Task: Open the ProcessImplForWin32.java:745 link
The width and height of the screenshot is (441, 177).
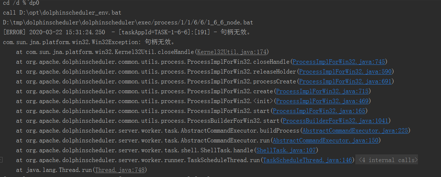Action: click(338, 62)
